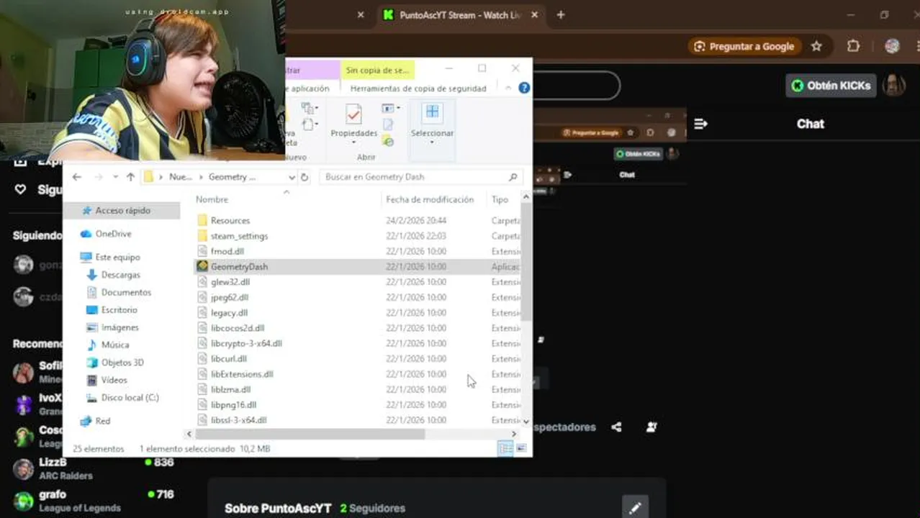This screenshot has height=518, width=920.
Task: Open Herramientas de copia de seguridad tab
Action: 418,88
